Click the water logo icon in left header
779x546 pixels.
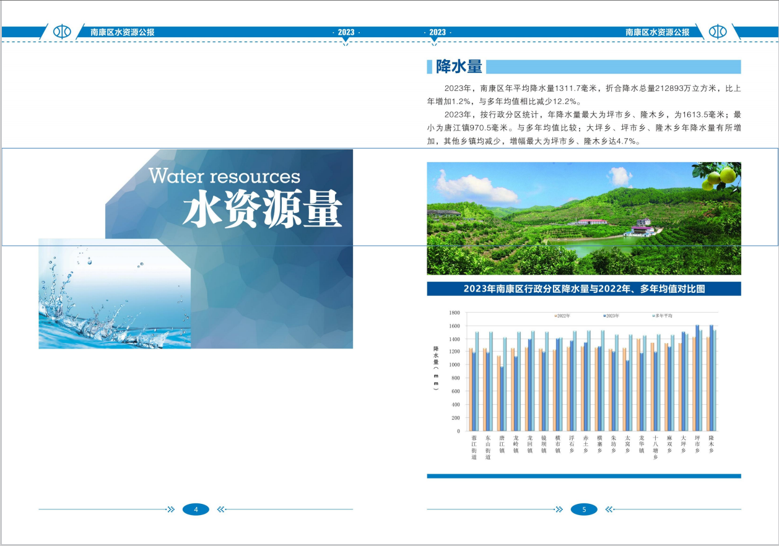pyautogui.click(x=62, y=32)
